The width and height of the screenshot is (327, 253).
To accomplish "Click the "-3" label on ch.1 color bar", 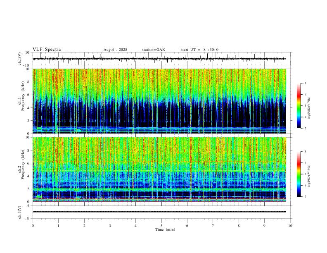I will pos(304,84).
